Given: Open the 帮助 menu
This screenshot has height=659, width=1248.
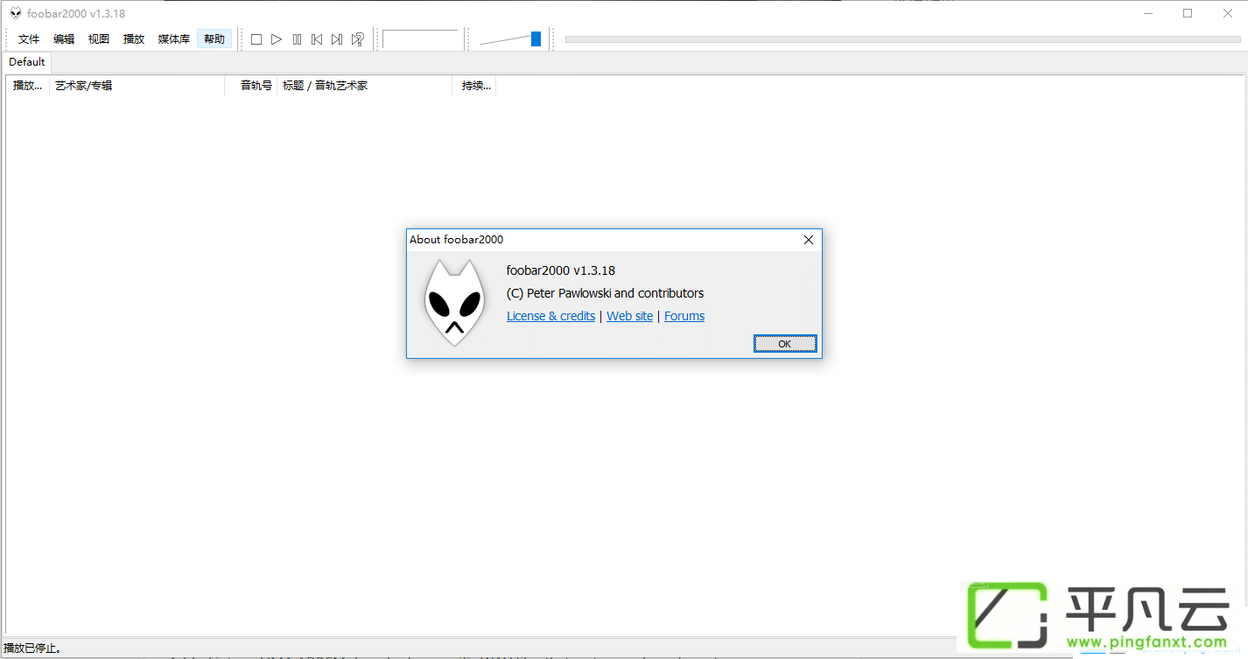Looking at the screenshot, I should (x=214, y=39).
